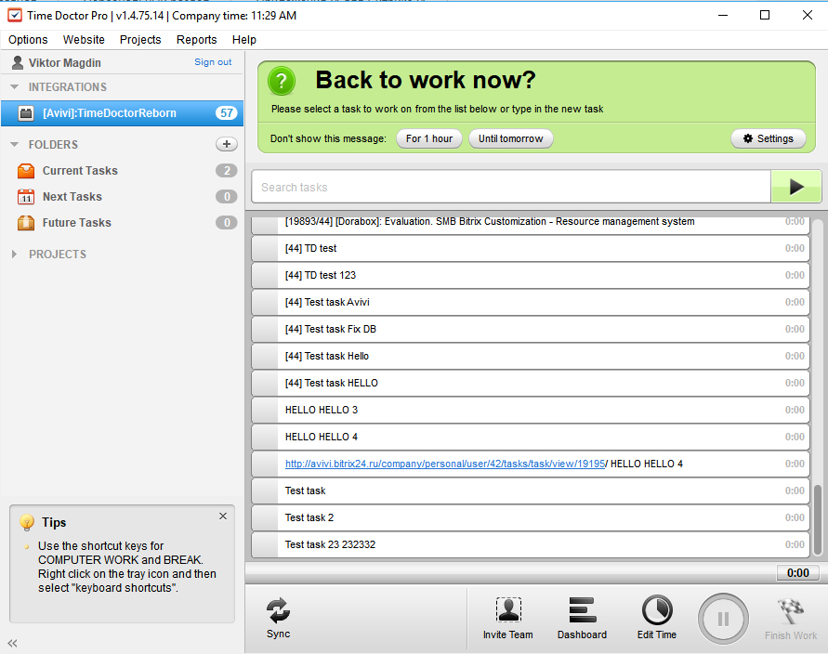Click the user profile icon
This screenshot has height=654, width=828.
(x=18, y=63)
